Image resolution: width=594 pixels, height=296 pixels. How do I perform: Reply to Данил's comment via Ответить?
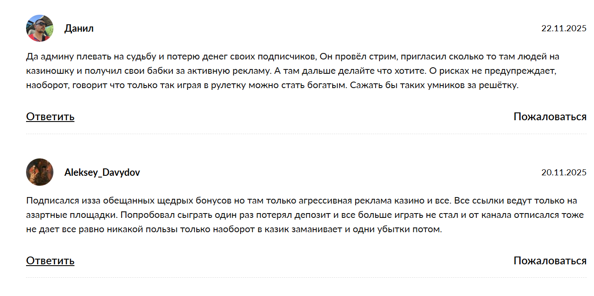(50, 117)
